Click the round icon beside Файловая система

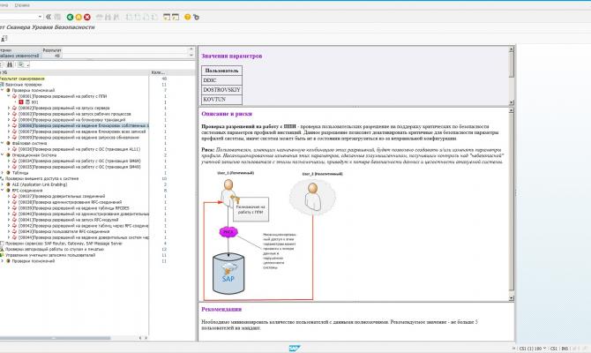click(8, 143)
